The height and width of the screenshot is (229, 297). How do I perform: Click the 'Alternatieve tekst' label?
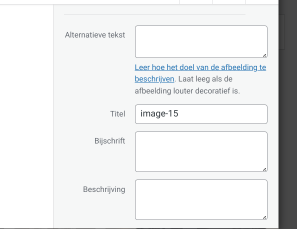[95, 35]
